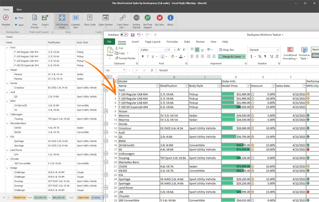Click Open Solution icon
This screenshot has height=202, width=319.
click(x=105, y=18)
